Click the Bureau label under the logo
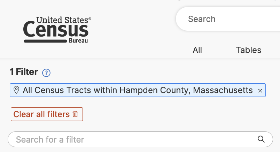 tap(80, 41)
